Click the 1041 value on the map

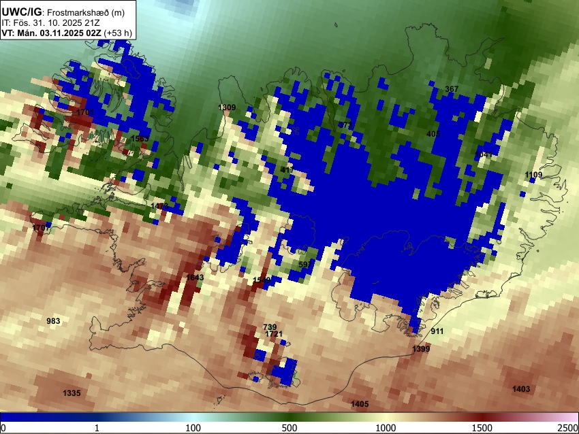point(484,154)
